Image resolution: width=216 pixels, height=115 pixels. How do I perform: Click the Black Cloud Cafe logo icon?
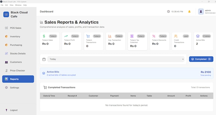pos(6,15)
